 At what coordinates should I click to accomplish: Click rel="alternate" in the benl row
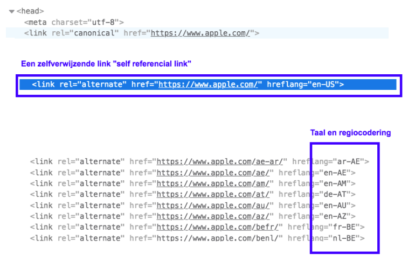point(91,238)
